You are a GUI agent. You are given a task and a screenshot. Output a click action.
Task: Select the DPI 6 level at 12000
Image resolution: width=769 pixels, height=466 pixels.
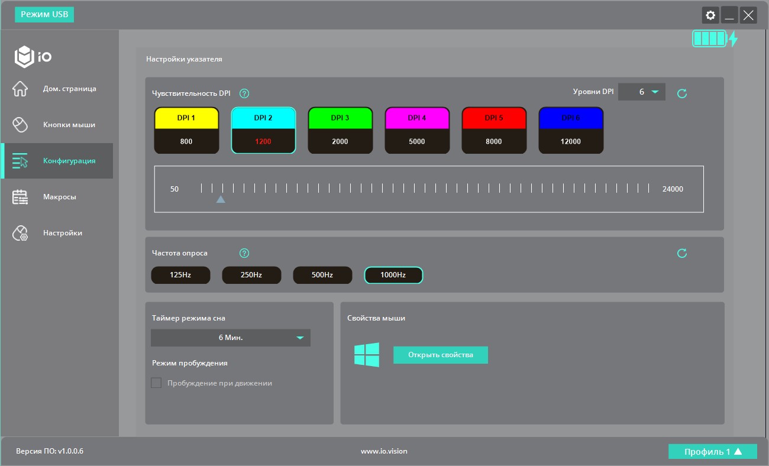(571, 130)
